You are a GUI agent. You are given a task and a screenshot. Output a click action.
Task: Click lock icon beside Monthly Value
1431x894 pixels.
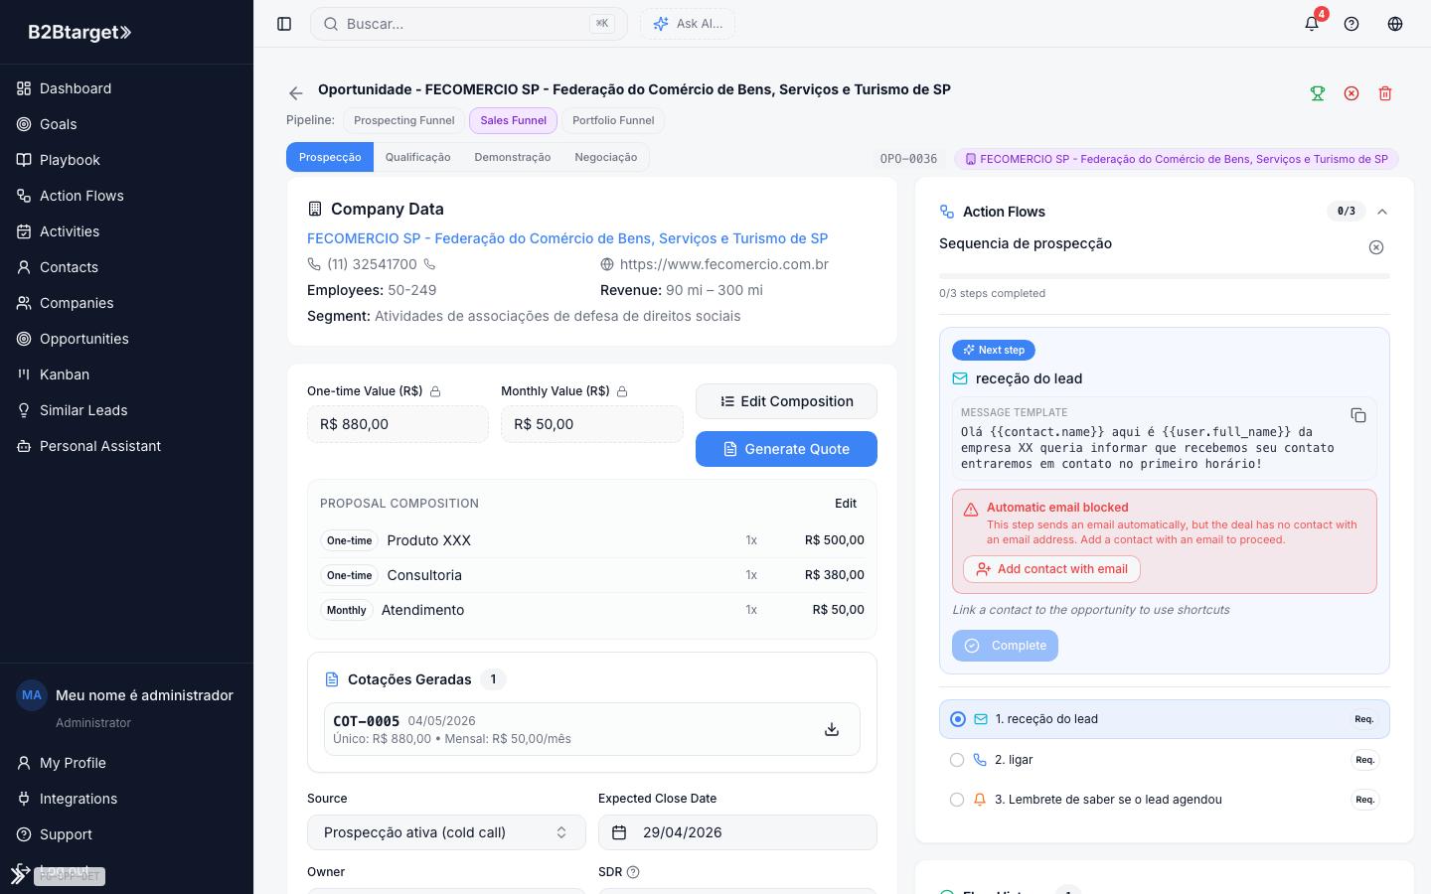tap(622, 391)
